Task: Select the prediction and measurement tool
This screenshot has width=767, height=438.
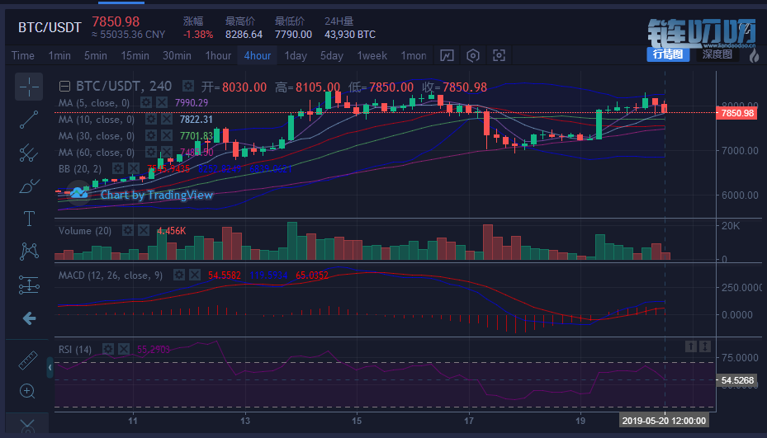Action: pos(29,285)
